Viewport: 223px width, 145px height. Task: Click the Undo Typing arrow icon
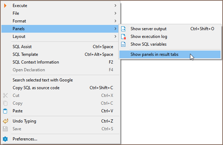coord(5,121)
